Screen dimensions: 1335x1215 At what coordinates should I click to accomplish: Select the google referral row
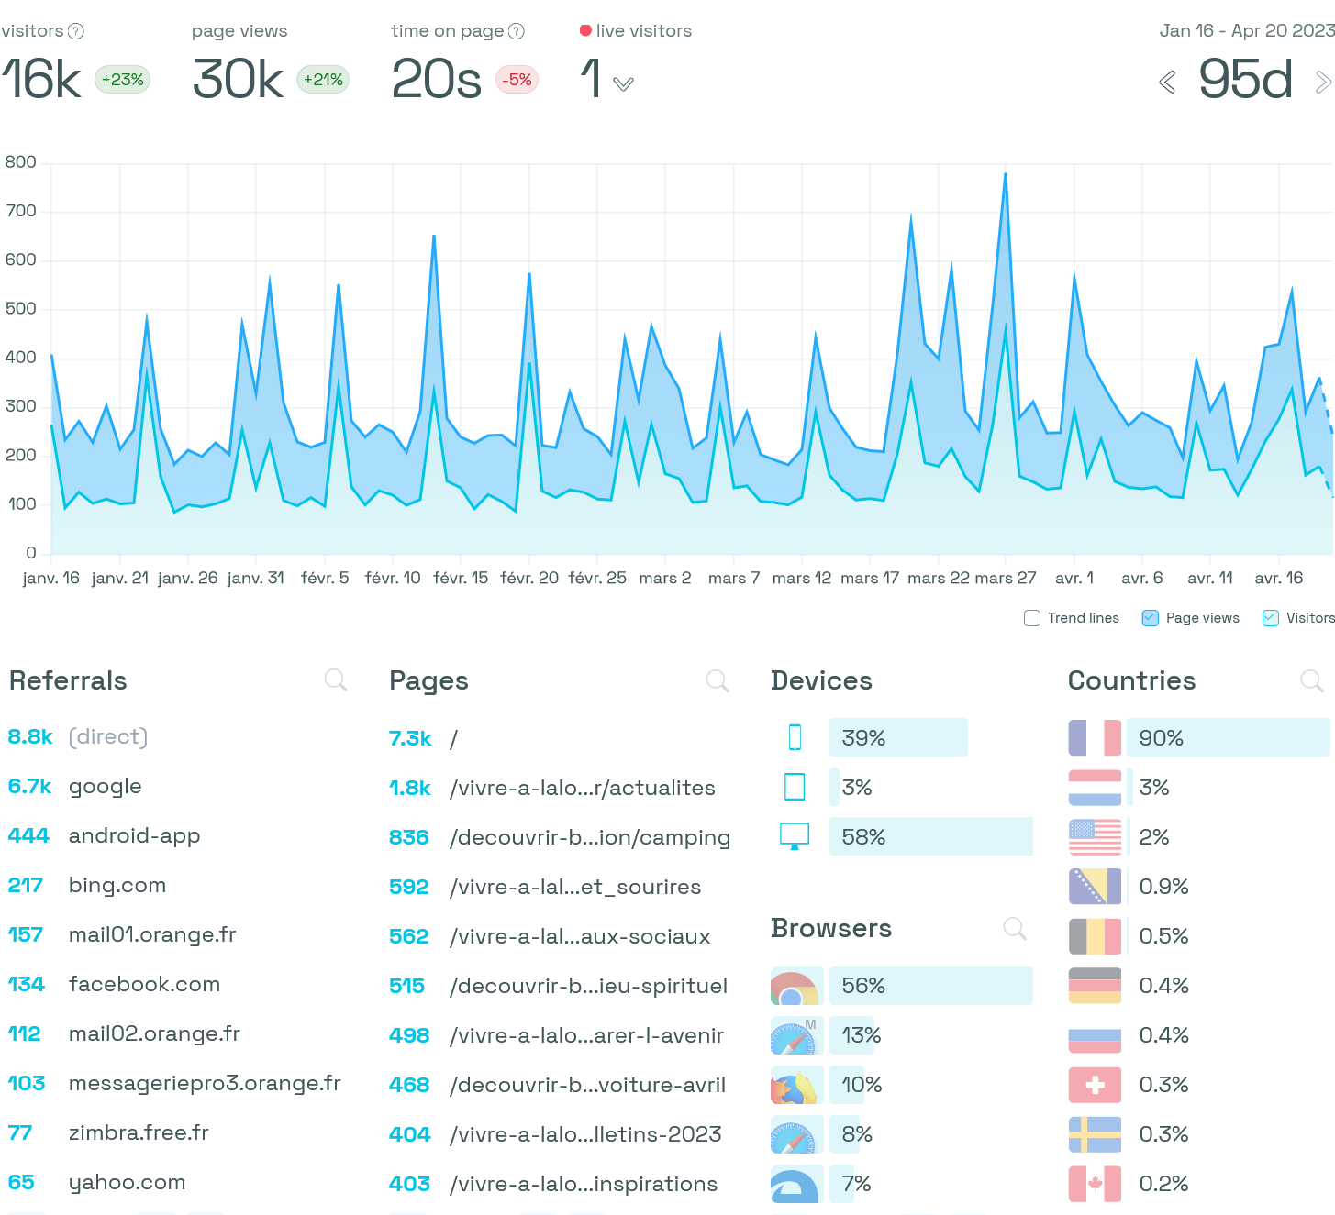point(105,787)
